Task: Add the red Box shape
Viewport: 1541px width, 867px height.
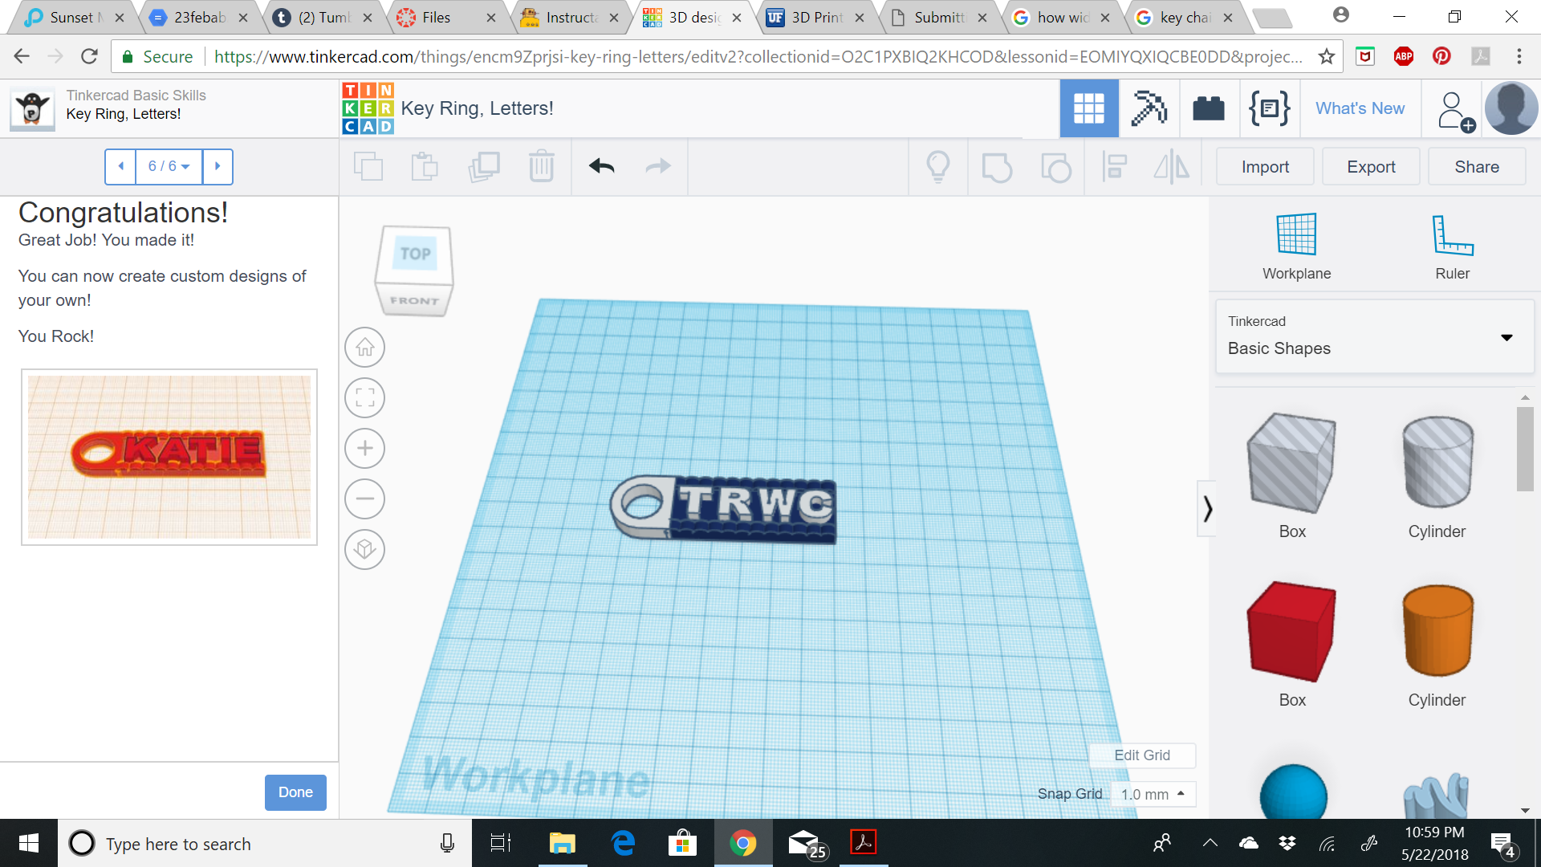Action: pyautogui.click(x=1291, y=632)
